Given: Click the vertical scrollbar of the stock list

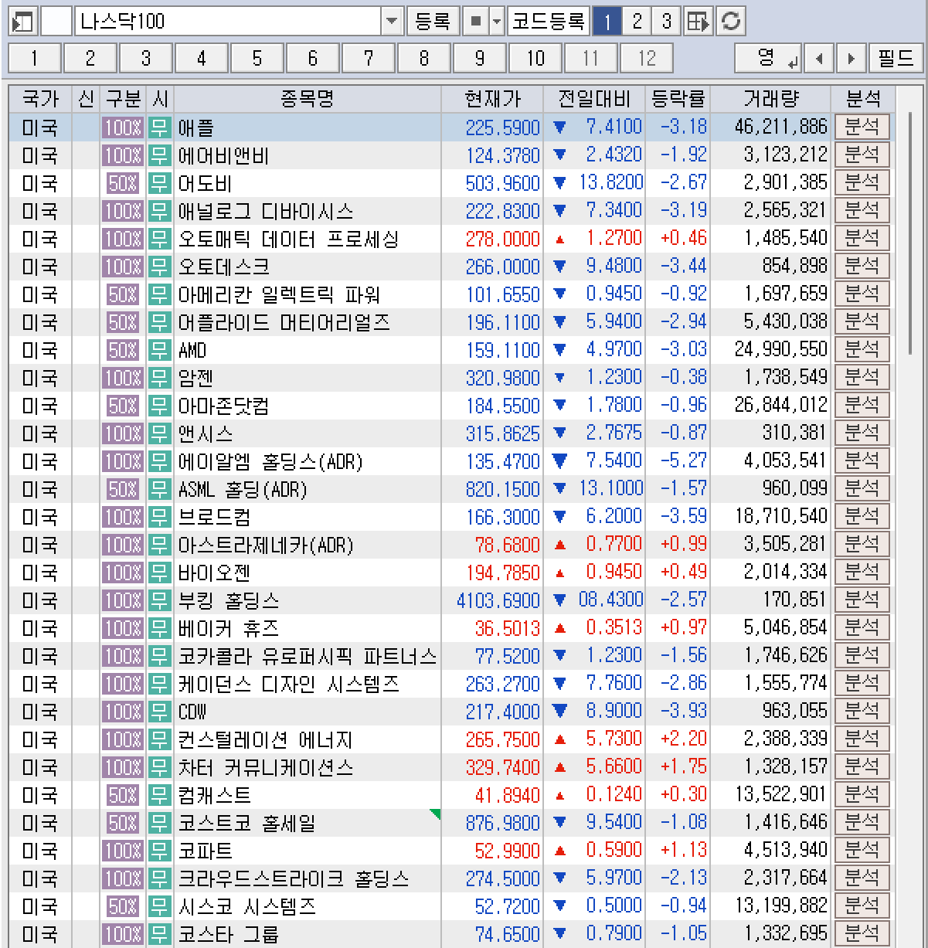Looking at the screenshot, I should click(x=910, y=232).
